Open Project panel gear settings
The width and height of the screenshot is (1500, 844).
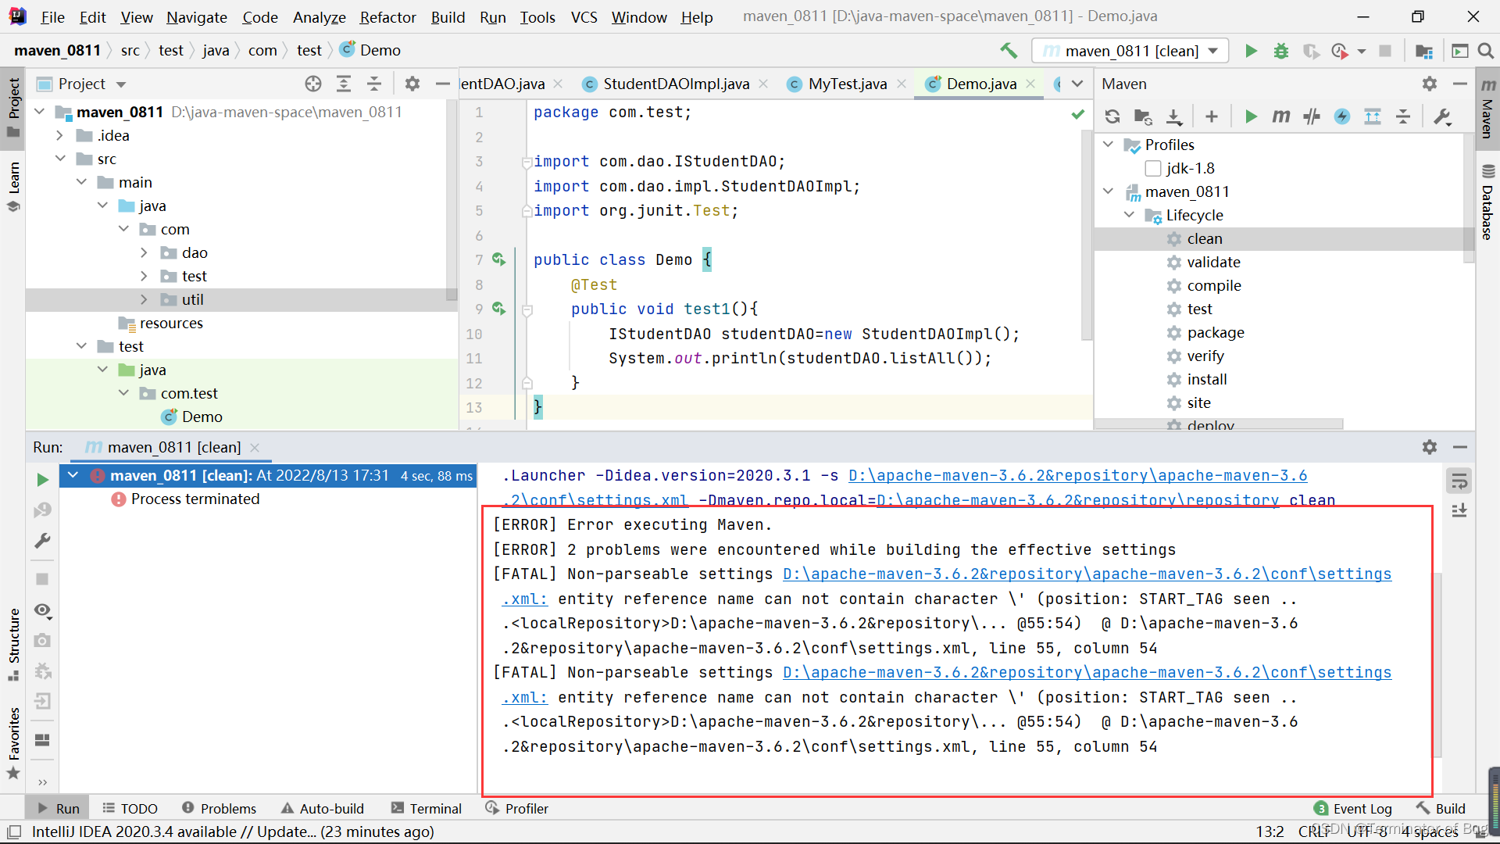point(412,84)
